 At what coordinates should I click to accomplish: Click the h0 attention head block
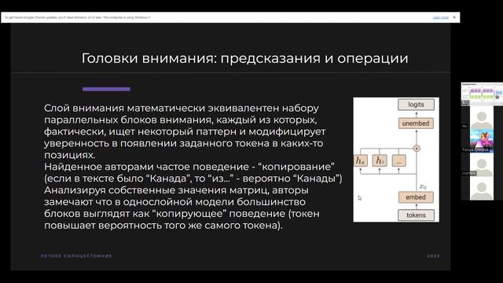(x=360, y=160)
